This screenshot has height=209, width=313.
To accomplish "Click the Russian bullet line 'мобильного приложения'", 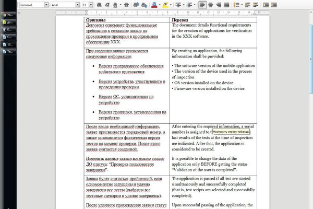I will point(122,72).
